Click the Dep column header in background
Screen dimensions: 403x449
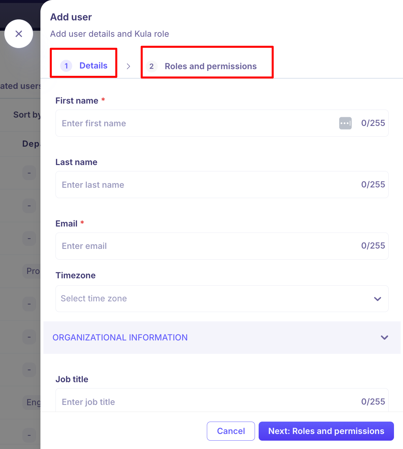pyautogui.click(x=31, y=144)
